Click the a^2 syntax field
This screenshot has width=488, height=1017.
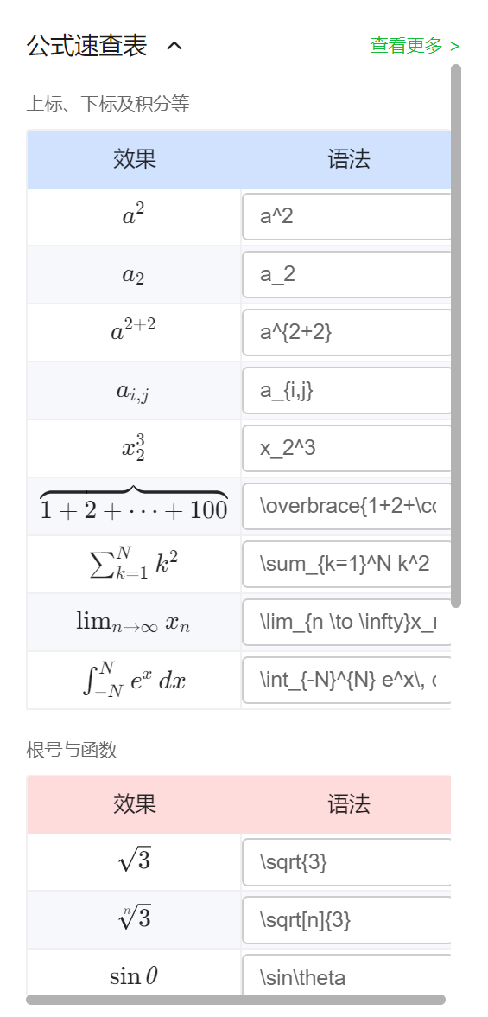pos(346,216)
